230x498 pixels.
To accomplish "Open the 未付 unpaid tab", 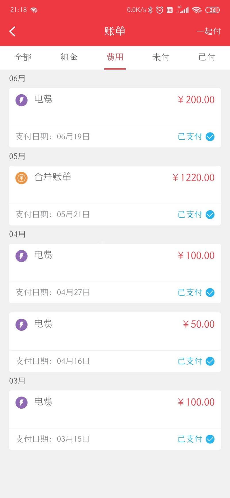I will [161, 57].
